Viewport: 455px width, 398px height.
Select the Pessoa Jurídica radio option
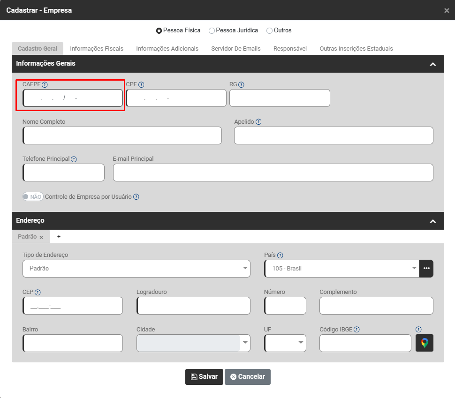coord(212,30)
